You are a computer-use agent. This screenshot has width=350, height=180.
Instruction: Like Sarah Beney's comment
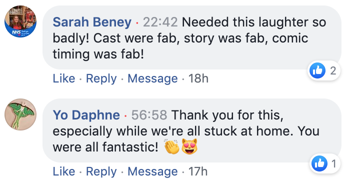pos(64,78)
